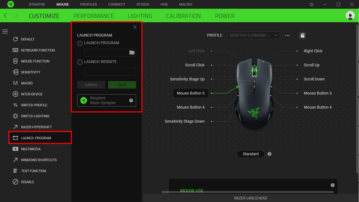The width and height of the screenshot is (359, 202).
Task: Close the Launch Program panel
Action: pyautogui.click(x=135, y=27)
